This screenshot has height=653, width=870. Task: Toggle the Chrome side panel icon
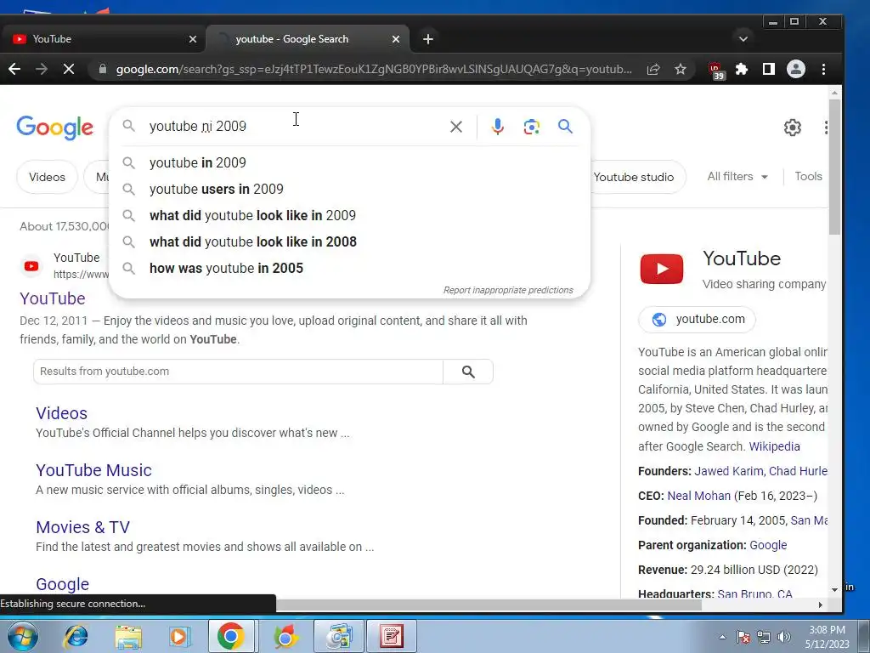pyautogui.click(x=768, y=69)
